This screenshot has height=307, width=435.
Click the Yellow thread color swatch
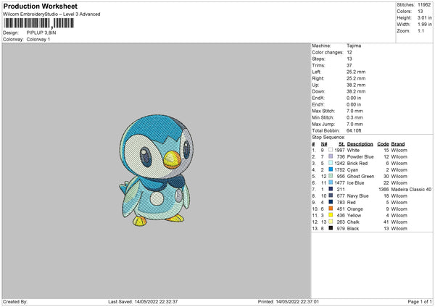point(331,215)
